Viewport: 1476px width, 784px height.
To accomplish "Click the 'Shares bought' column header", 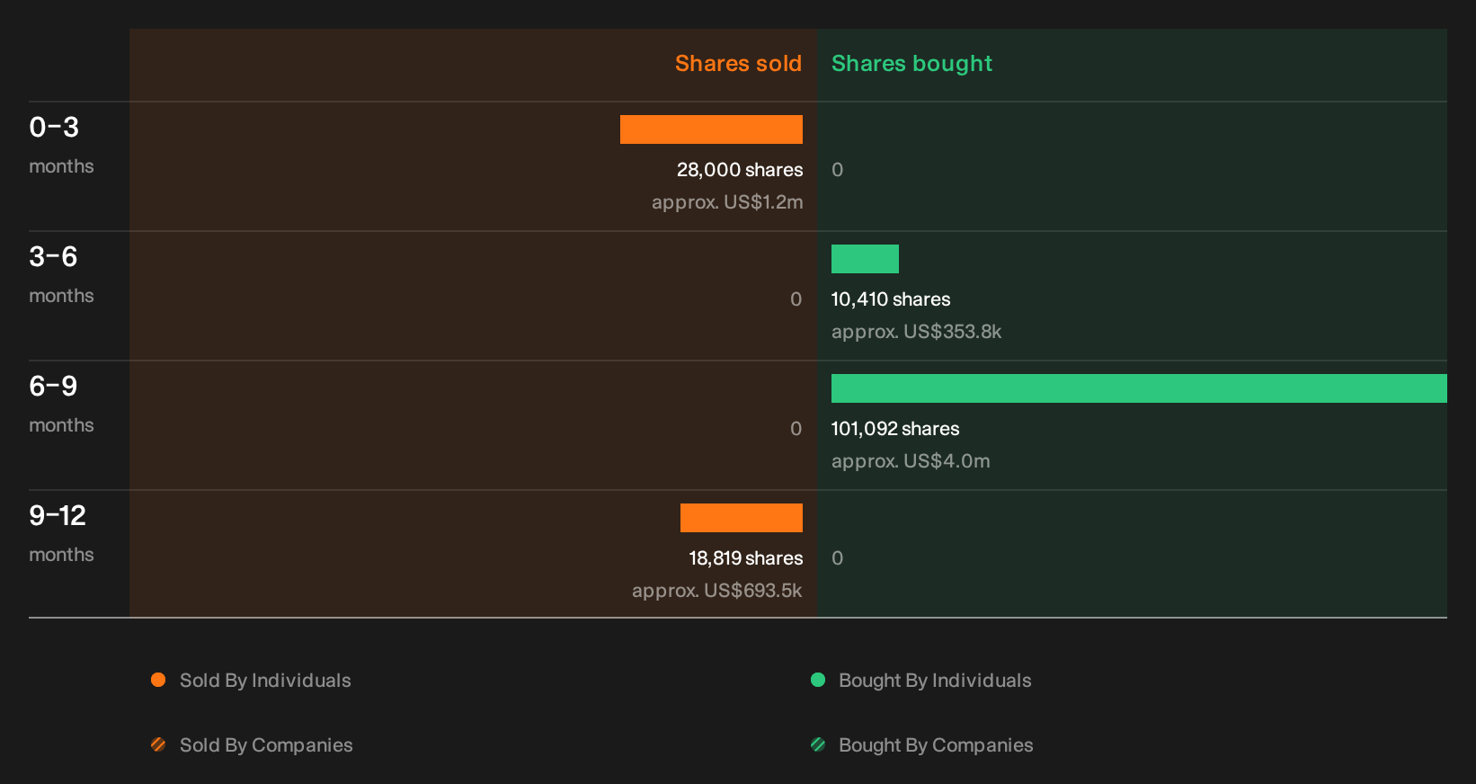I will click(x=911, y=64).
